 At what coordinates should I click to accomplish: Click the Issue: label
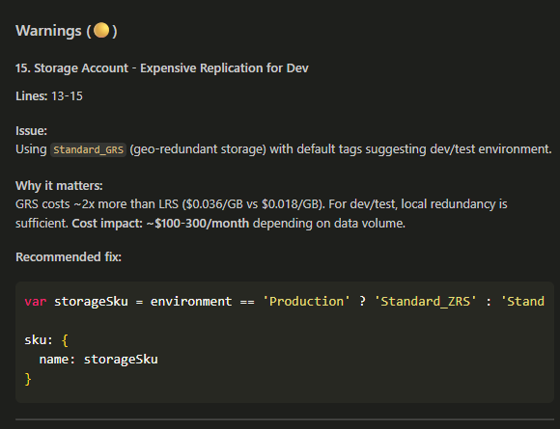(x=31, y=131)
